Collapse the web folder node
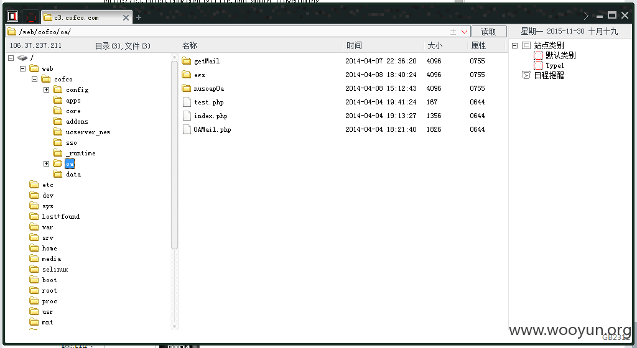This screenshot has height=348, width=637. (x=23, y=68)
